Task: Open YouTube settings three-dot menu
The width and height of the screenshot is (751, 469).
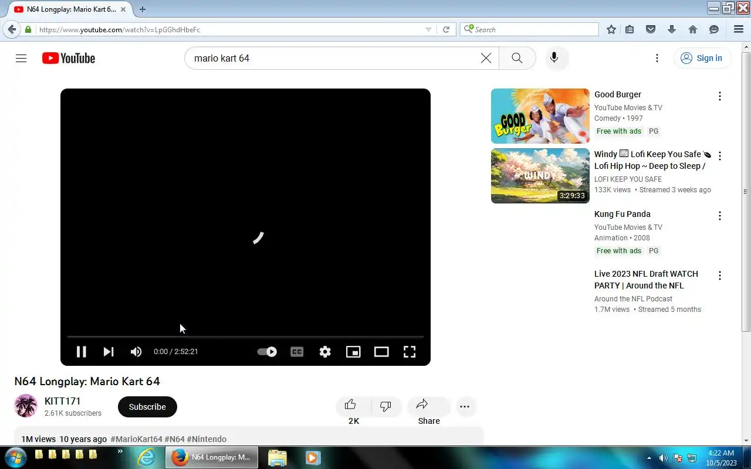Action: [657, 58]
